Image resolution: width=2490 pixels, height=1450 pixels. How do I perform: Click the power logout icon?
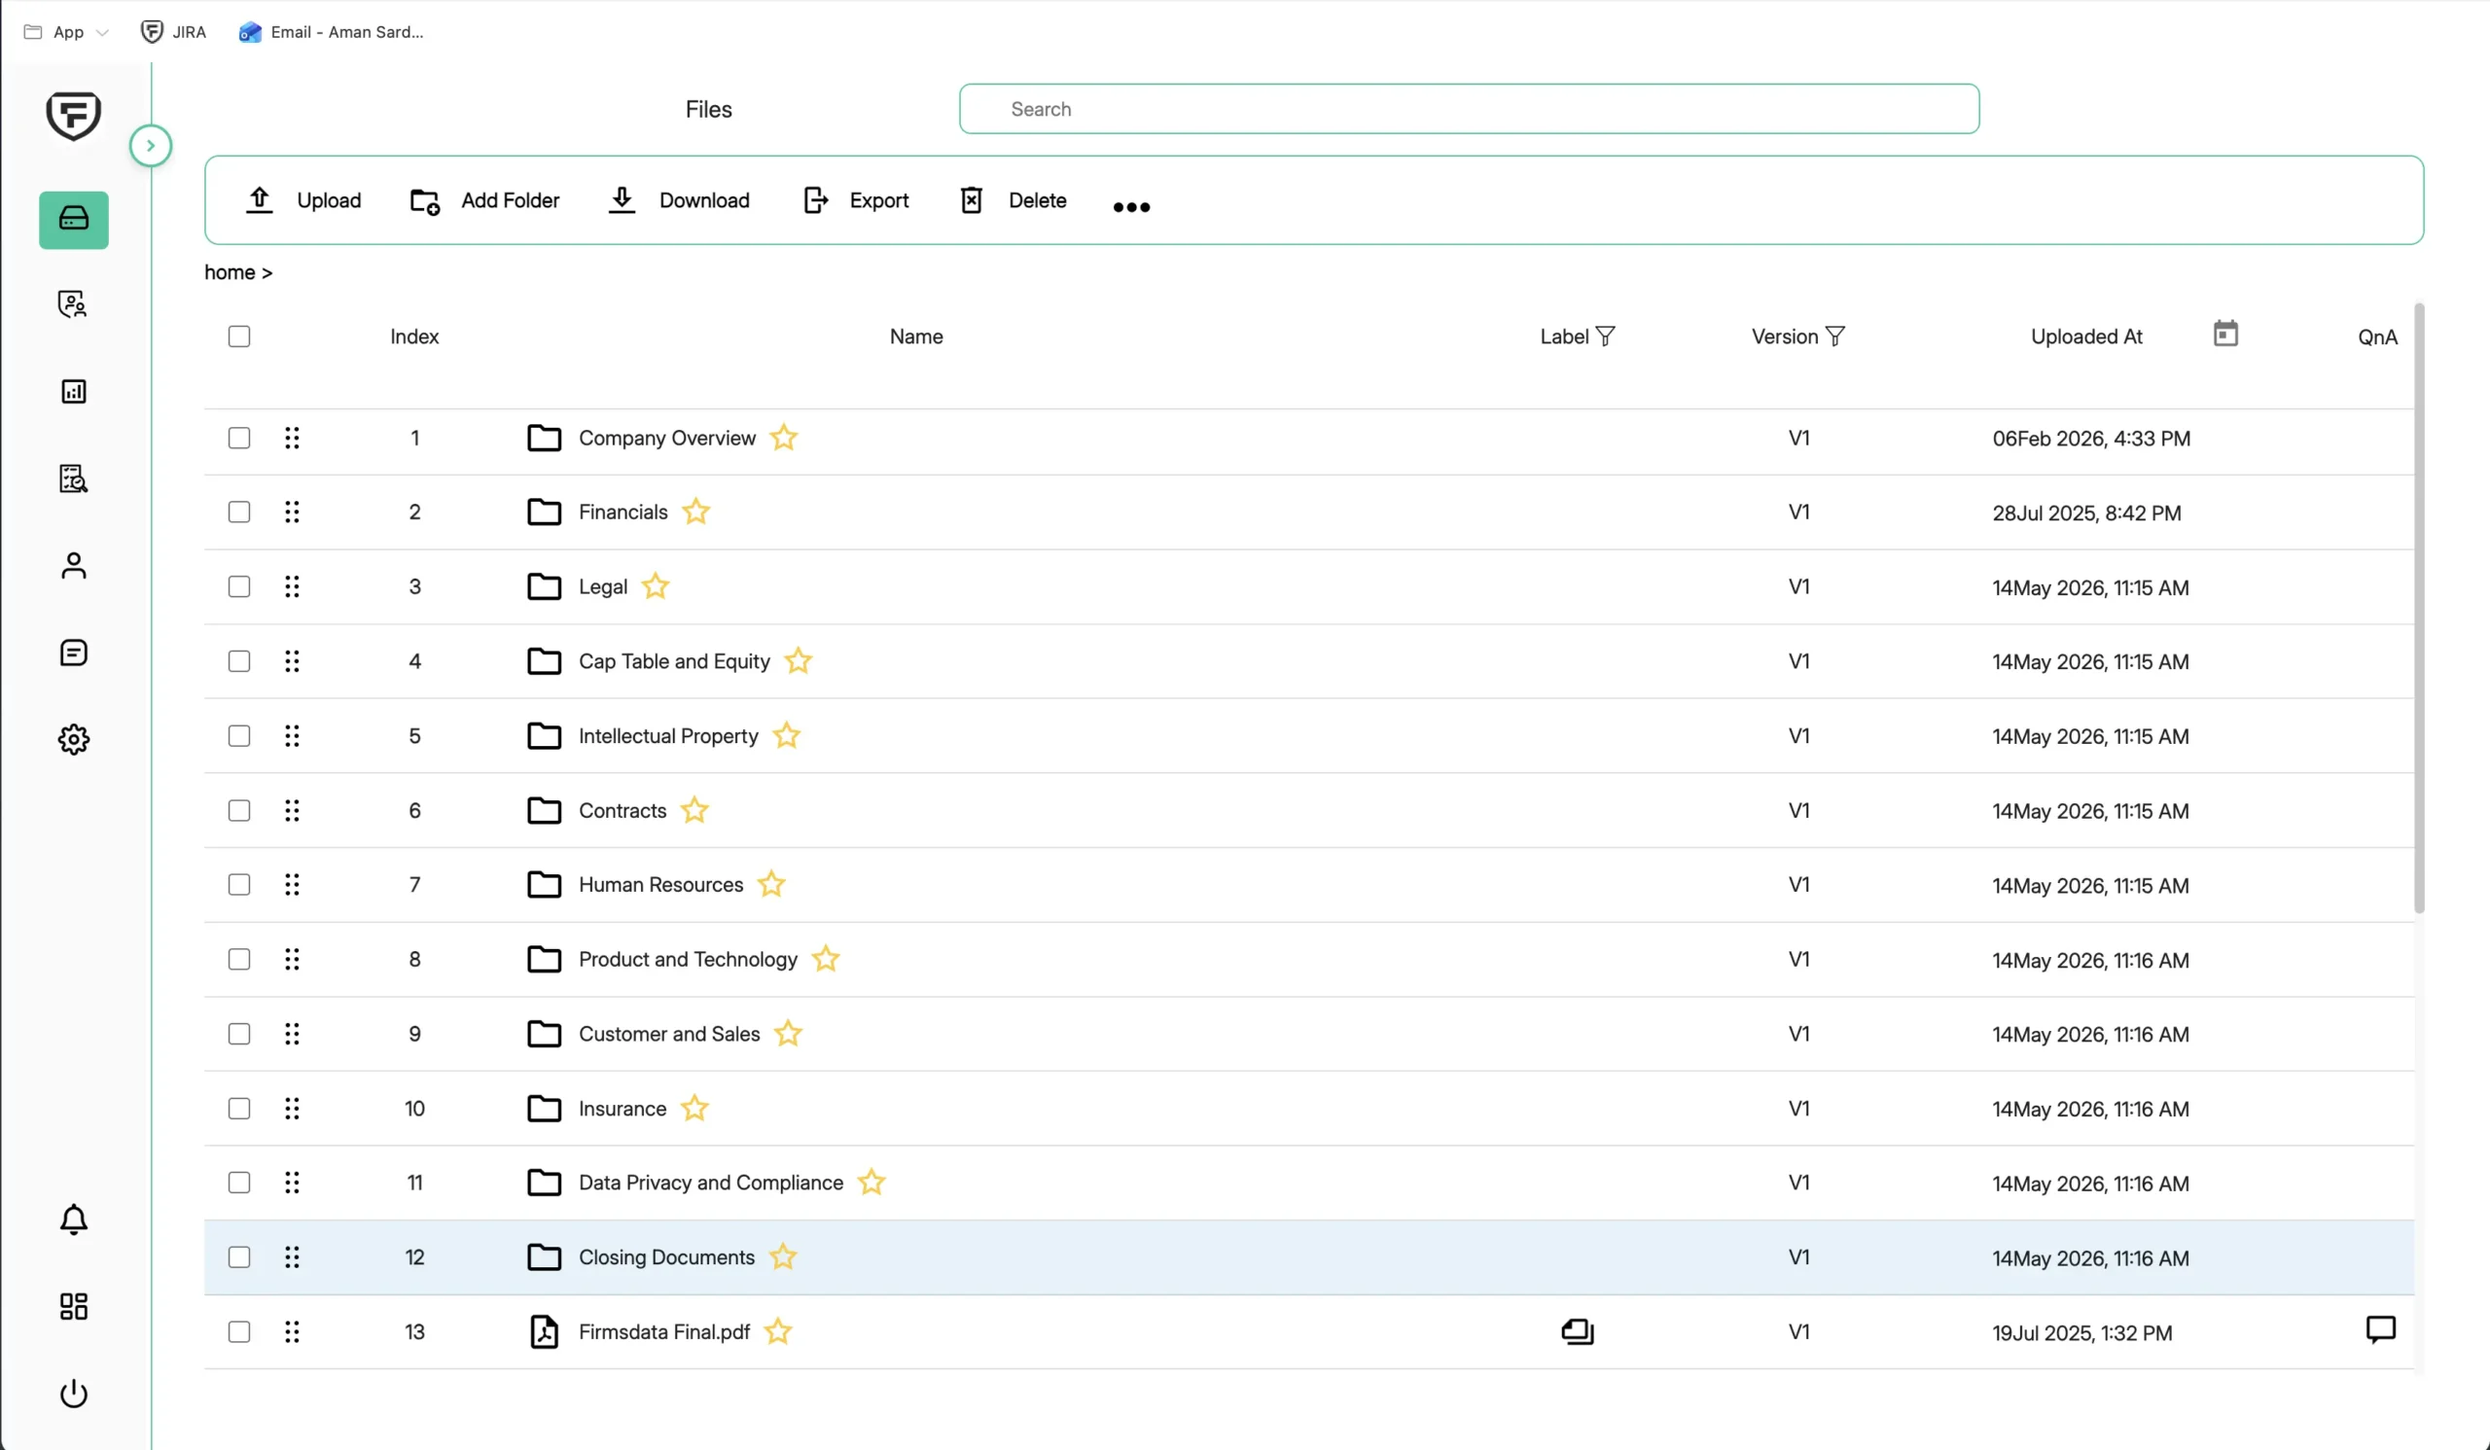tap(73, 1394)
